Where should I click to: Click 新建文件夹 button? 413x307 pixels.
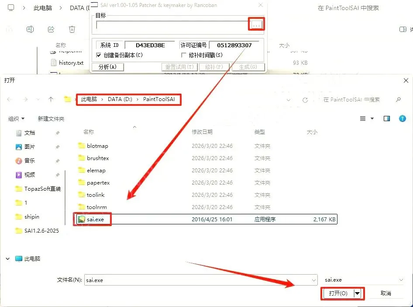51,119
